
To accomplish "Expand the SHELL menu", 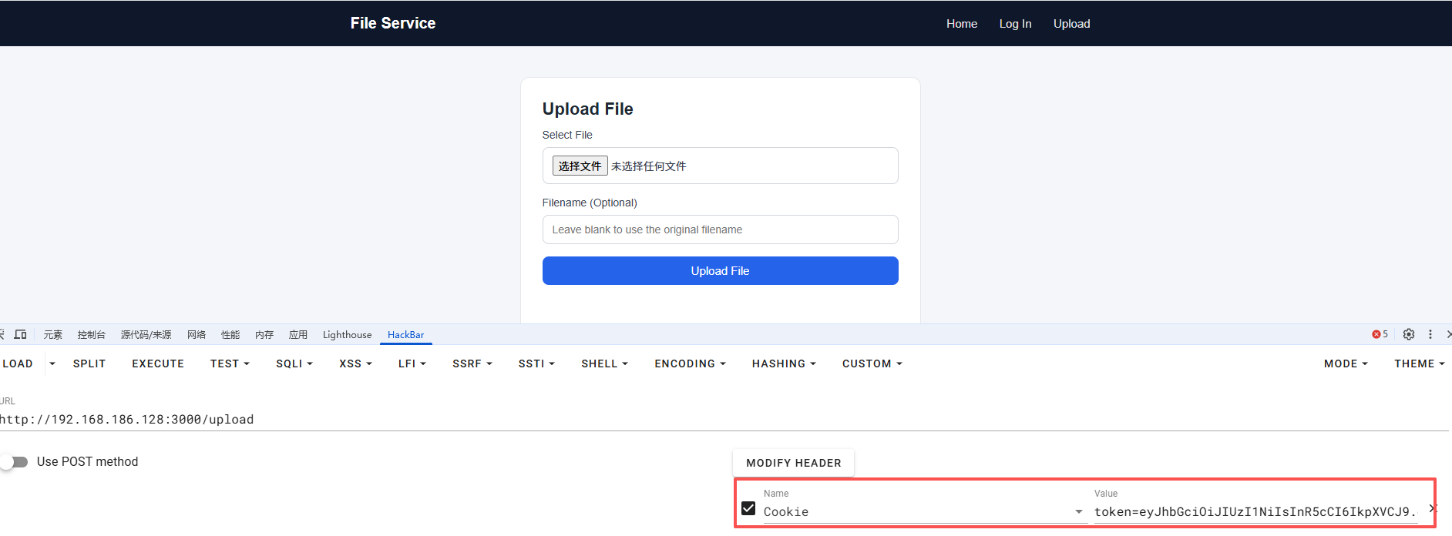I will point(604,363).
